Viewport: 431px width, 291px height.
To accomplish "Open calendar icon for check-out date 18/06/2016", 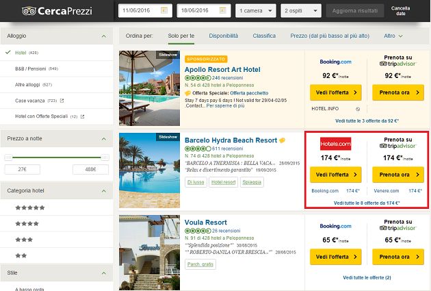I will pyautogui.click(x=222, y=10).
